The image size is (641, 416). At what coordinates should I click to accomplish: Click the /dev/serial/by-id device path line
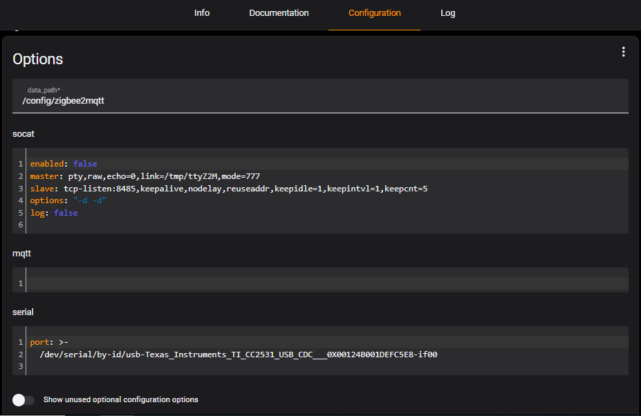pyautogui.click(x=238, y=354)
